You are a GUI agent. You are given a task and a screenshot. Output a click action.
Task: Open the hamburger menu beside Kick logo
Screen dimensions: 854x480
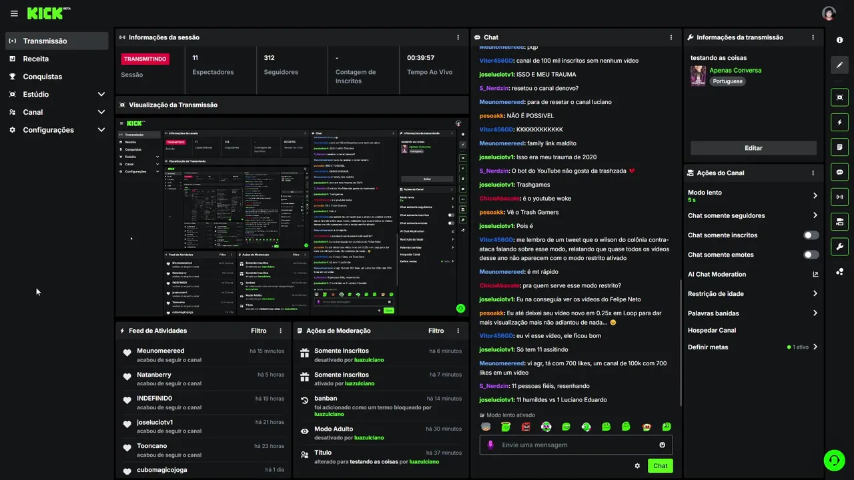pos(13,13)
